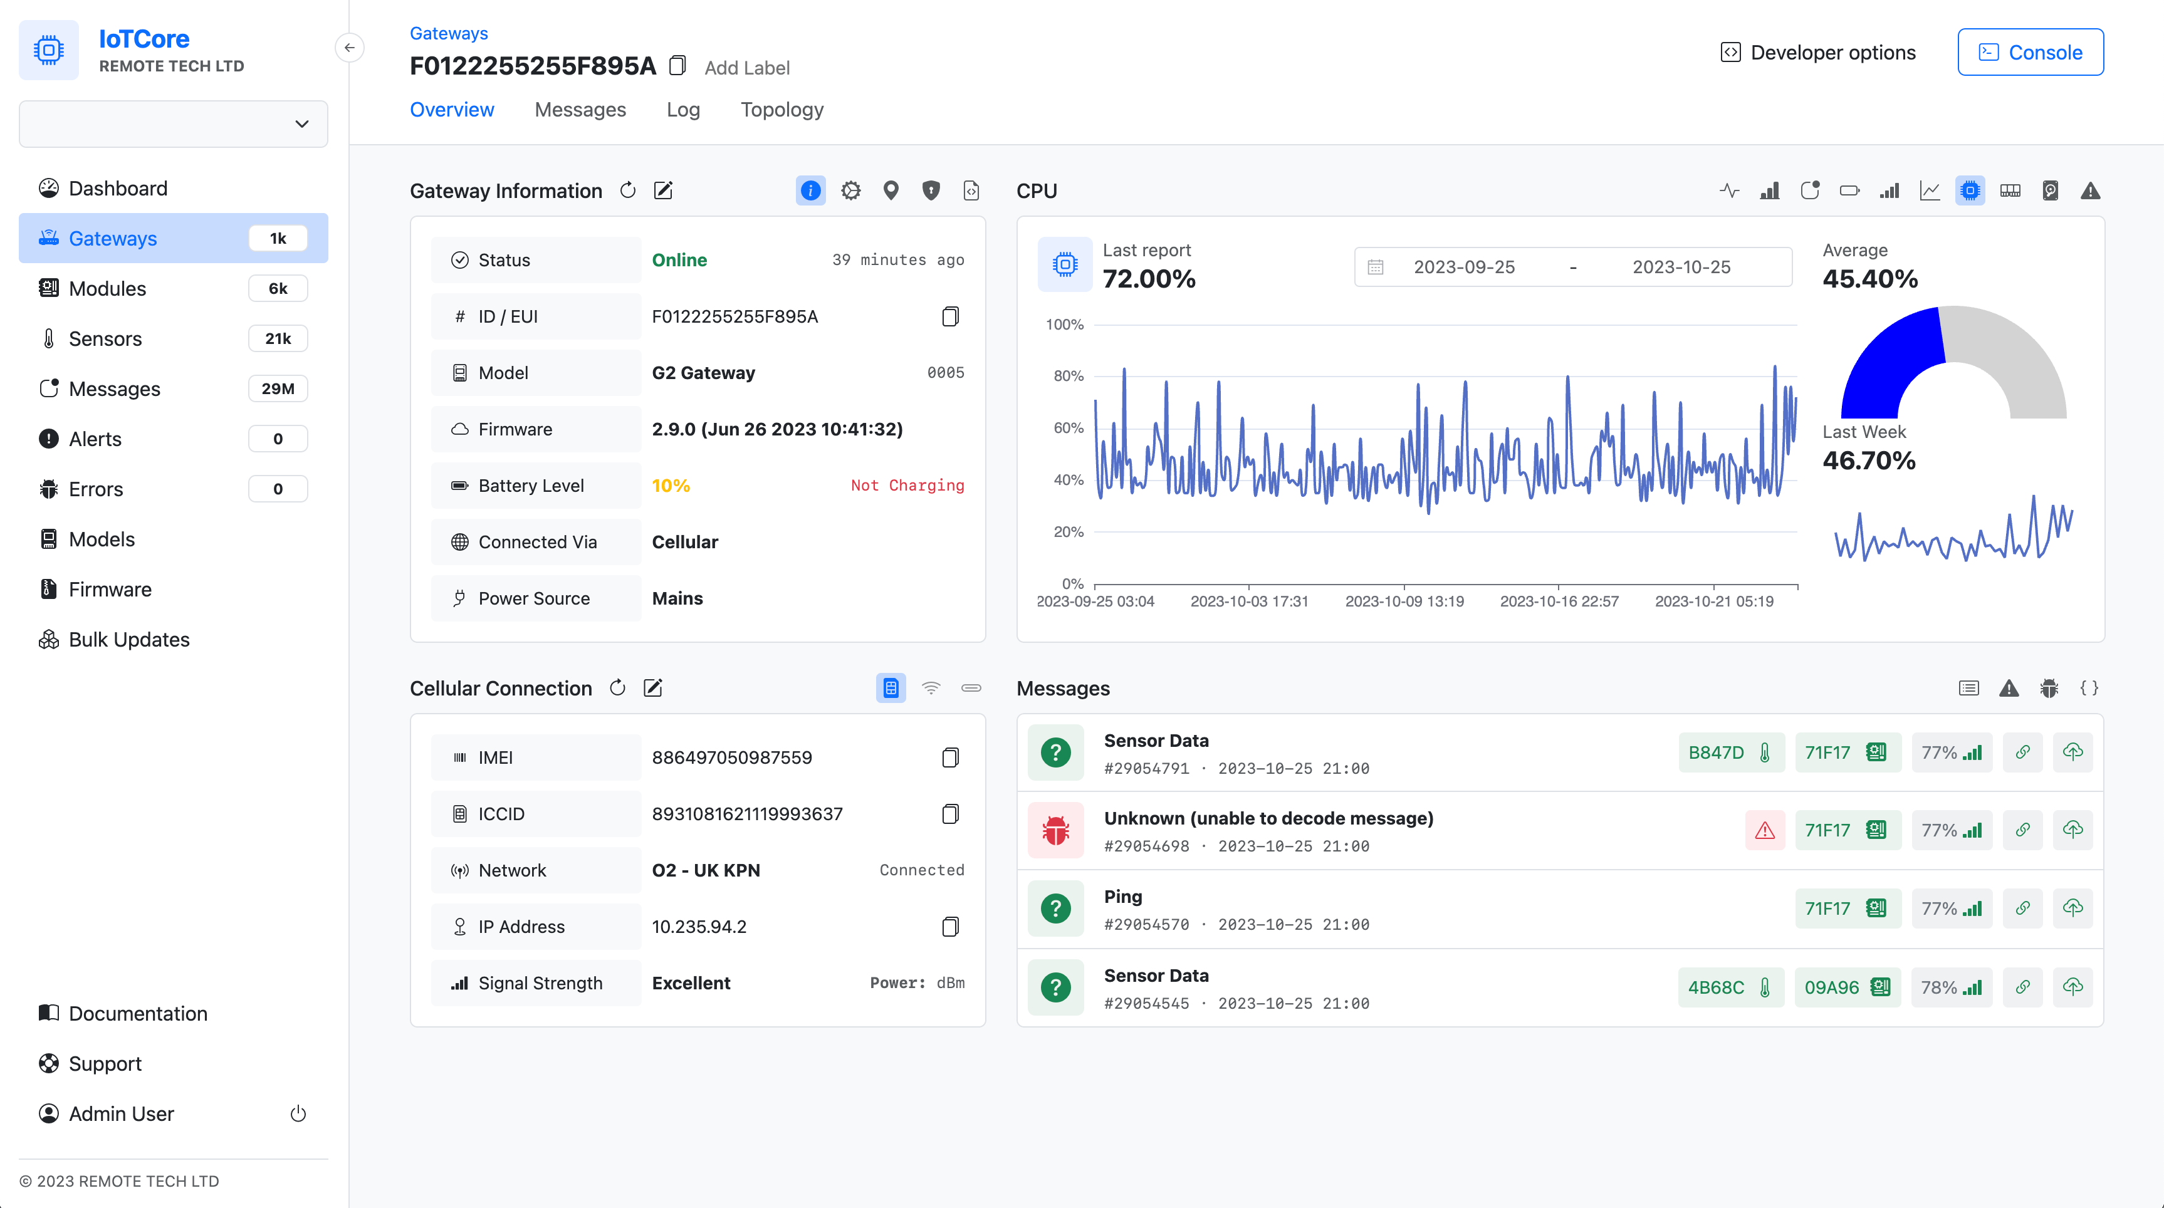Switch to the Messages tab
Image resolution: width=2164 pixels, height=1208 pixels.
click(580, 109)
